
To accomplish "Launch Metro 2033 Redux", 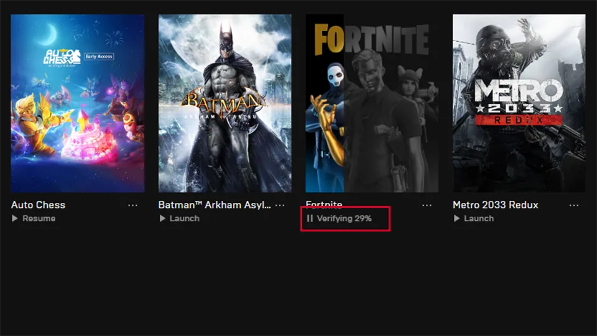I will (x=474, y=218).
